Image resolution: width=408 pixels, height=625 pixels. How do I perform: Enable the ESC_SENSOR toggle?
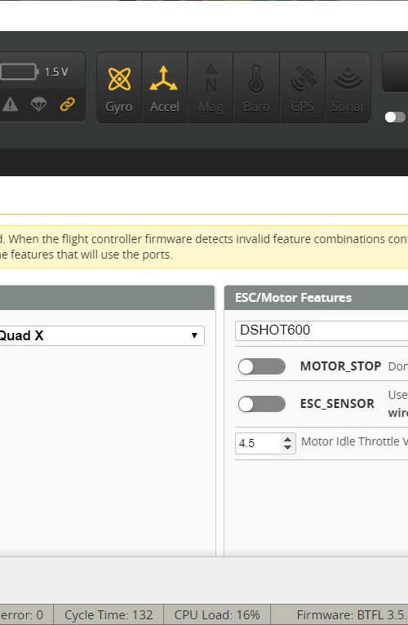click(262, 404)
